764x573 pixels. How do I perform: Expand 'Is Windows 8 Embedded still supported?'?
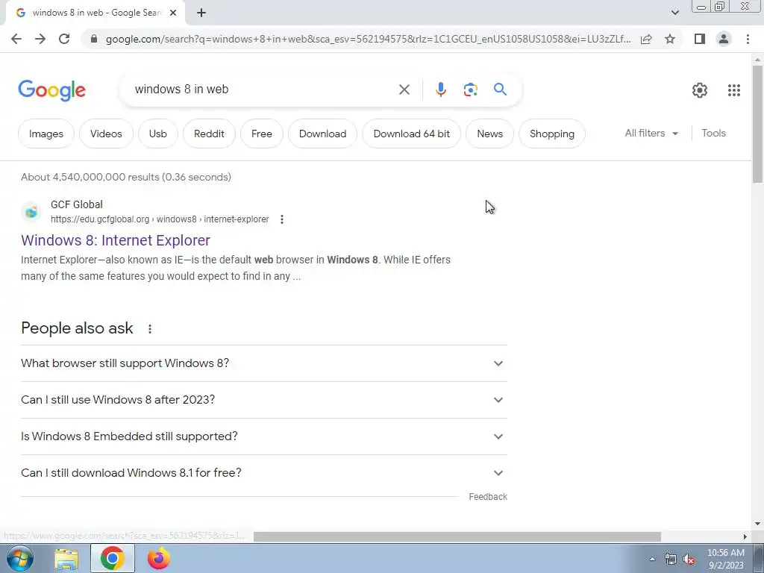coord(264,436)
